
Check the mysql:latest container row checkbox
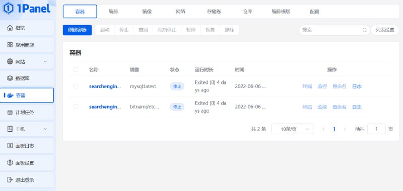tap(76, 86)
